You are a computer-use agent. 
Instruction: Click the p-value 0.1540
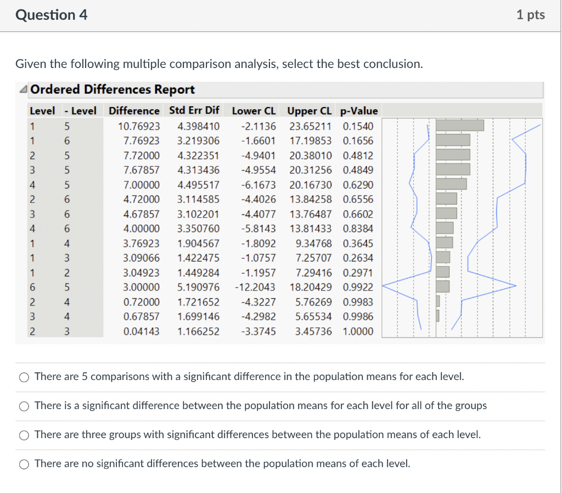click(358, 126)
